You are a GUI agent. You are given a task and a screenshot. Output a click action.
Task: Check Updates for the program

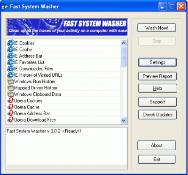pyautogui.click(x=157, y=115)
